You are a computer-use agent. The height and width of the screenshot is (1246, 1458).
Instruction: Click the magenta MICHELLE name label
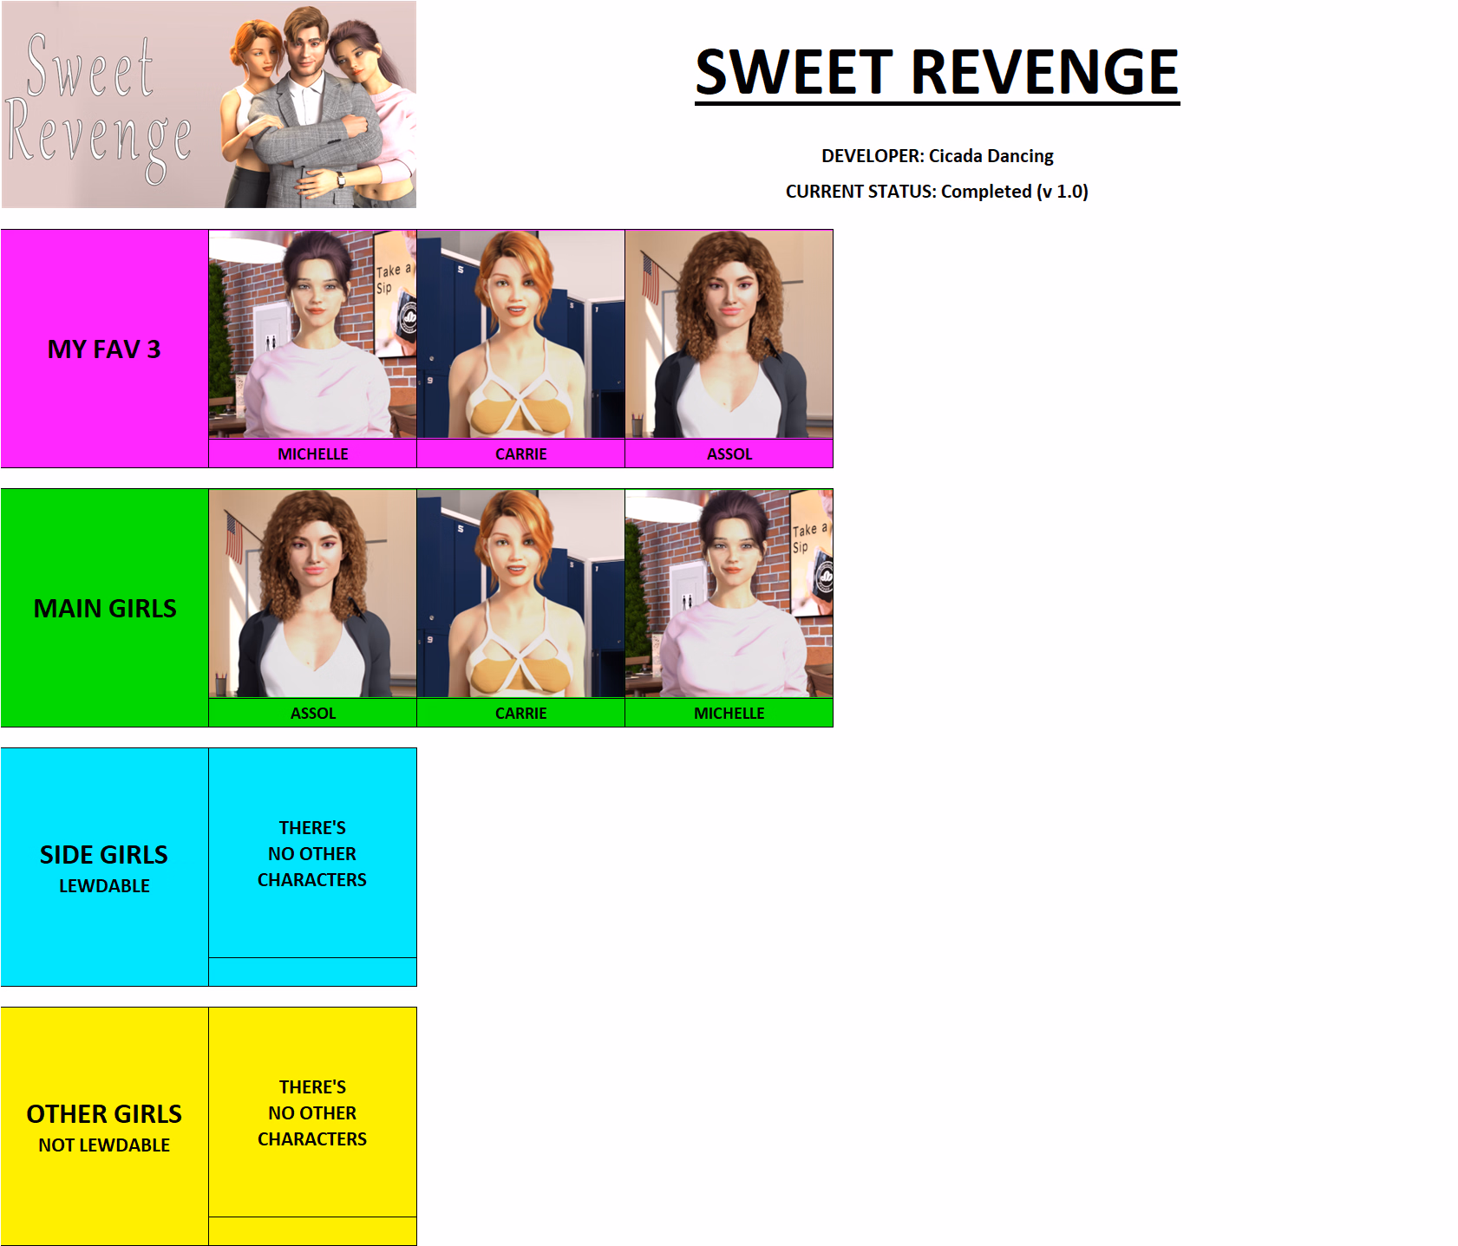click(x=312, y=453)
